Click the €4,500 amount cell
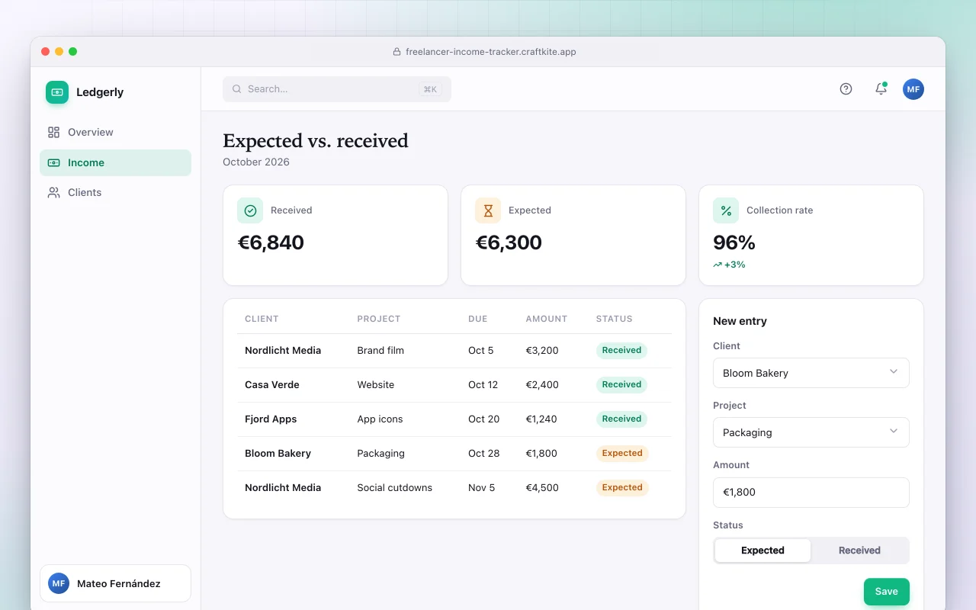This screenshot has width=976, height=610. point(542,488)
